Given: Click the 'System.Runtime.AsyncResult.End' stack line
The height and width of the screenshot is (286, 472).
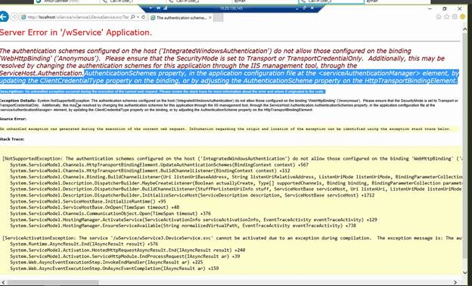Looking at the screenshot, I should click(x=84, y=244).
